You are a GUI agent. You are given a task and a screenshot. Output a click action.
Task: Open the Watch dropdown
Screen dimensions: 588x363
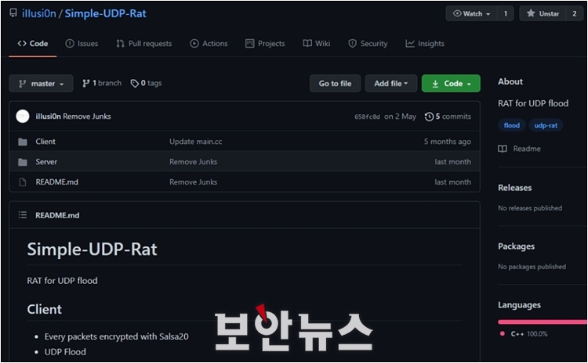pyautogui.click(x=471, y=13)
